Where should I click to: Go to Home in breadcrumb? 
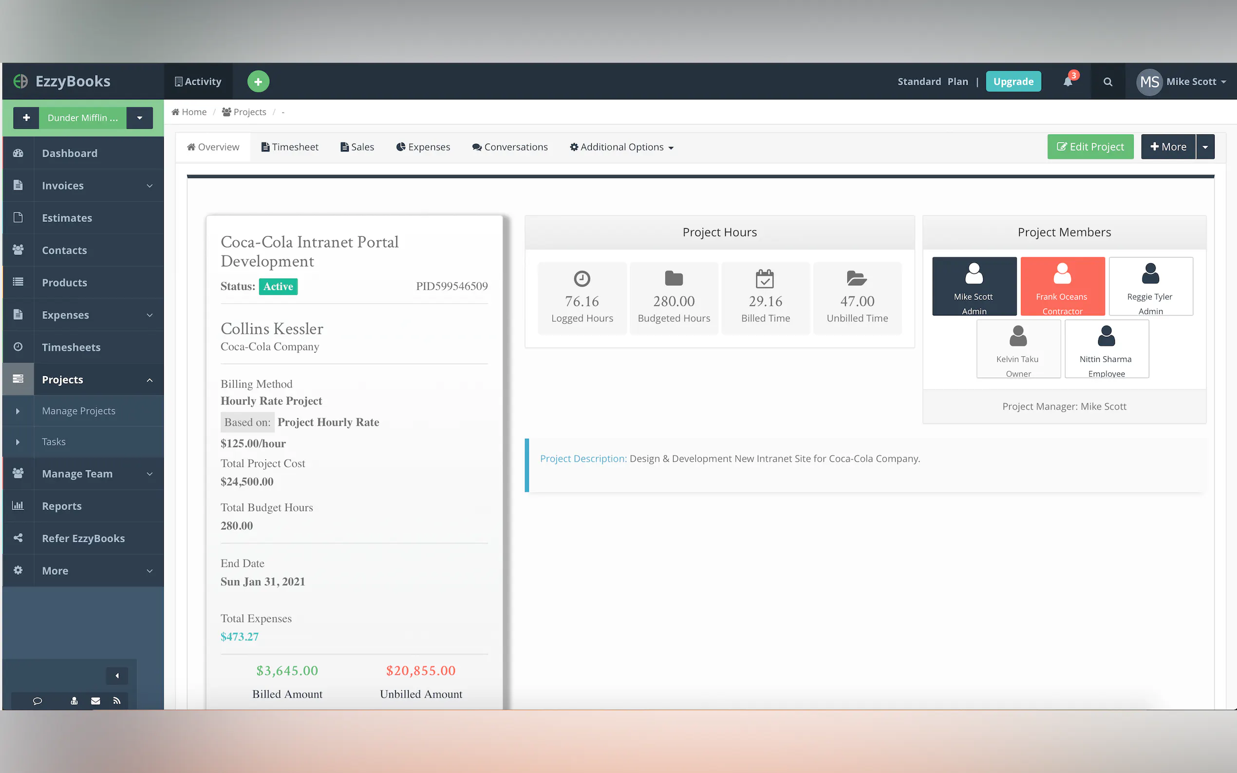[189, 111]
